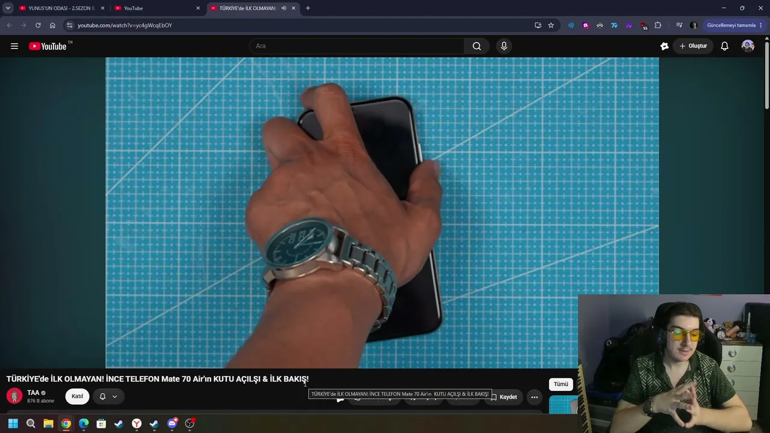Viewport: 770px width, 433px height.
Task: Open the YouTube guide hamburger menu
Action: [14, 46]
